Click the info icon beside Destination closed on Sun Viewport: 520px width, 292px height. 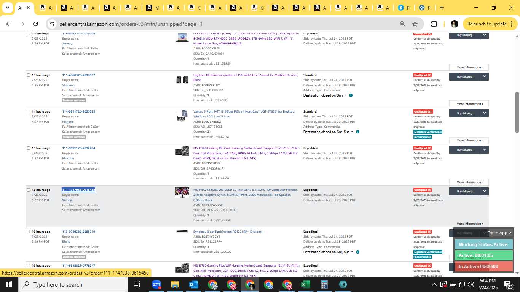coord(351,95)
